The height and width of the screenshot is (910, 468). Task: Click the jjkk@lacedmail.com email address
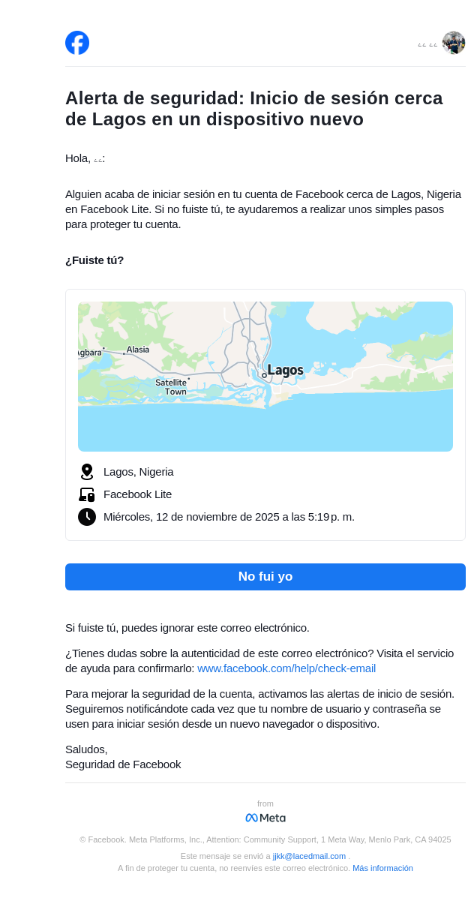click(x=309, y=856)
